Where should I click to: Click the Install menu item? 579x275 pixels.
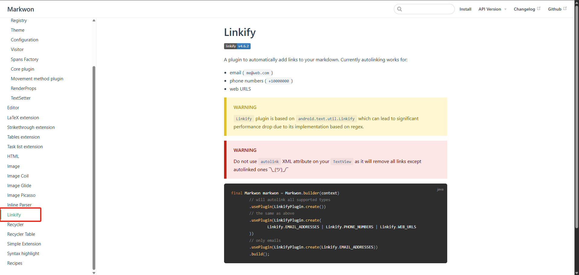pyautogui.click(x=465, y=9)
